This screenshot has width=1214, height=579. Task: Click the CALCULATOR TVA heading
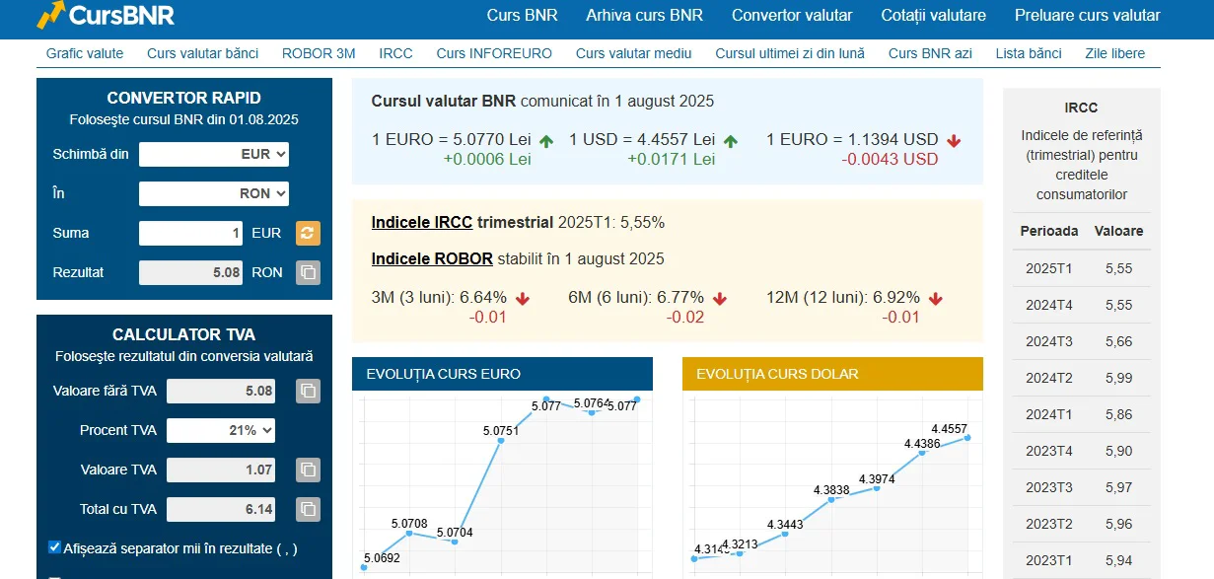(184, 334)
